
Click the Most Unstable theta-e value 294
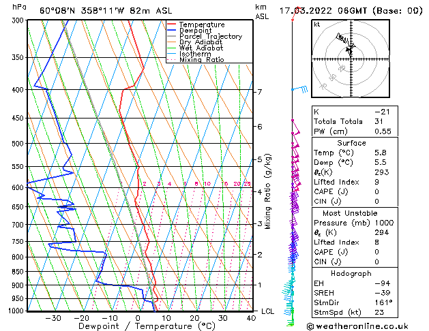382,233
